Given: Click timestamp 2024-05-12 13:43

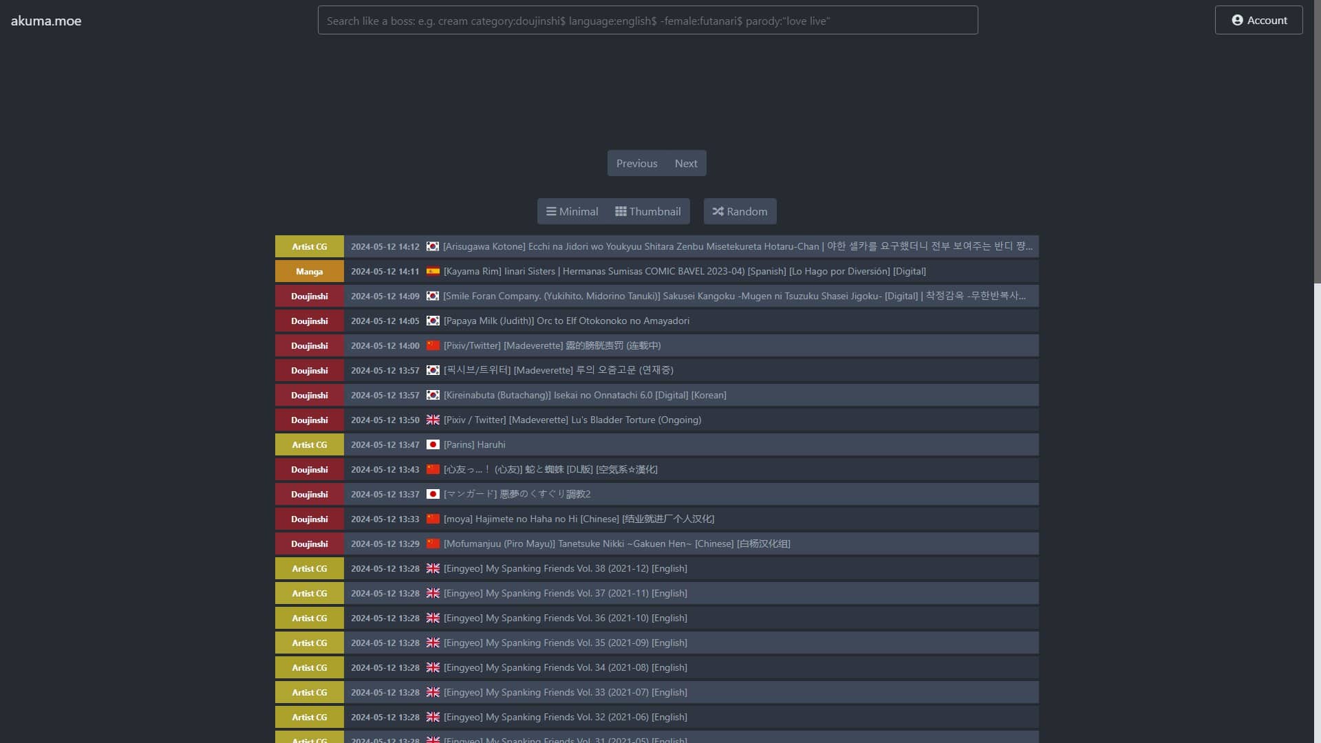Looking at the screenshot, I should tap(385, 469).
